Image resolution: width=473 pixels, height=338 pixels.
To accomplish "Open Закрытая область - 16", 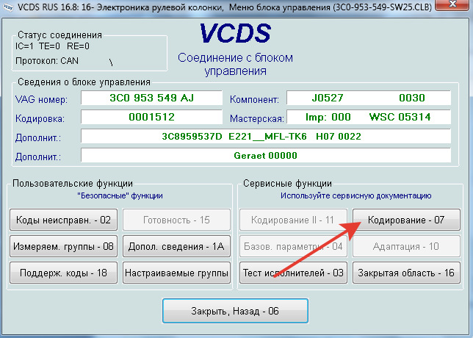I will [x=406, y=273].
